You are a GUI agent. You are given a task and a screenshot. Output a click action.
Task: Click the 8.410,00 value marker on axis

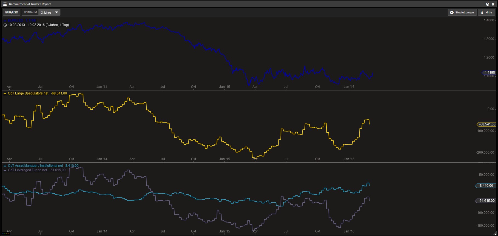pyautogui.click(x=486, y=186)
